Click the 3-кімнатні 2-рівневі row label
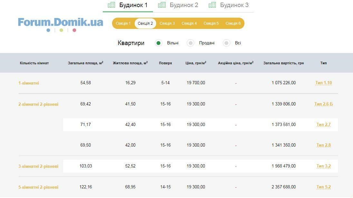Viewport: 353px width, 198px height. 38,166
